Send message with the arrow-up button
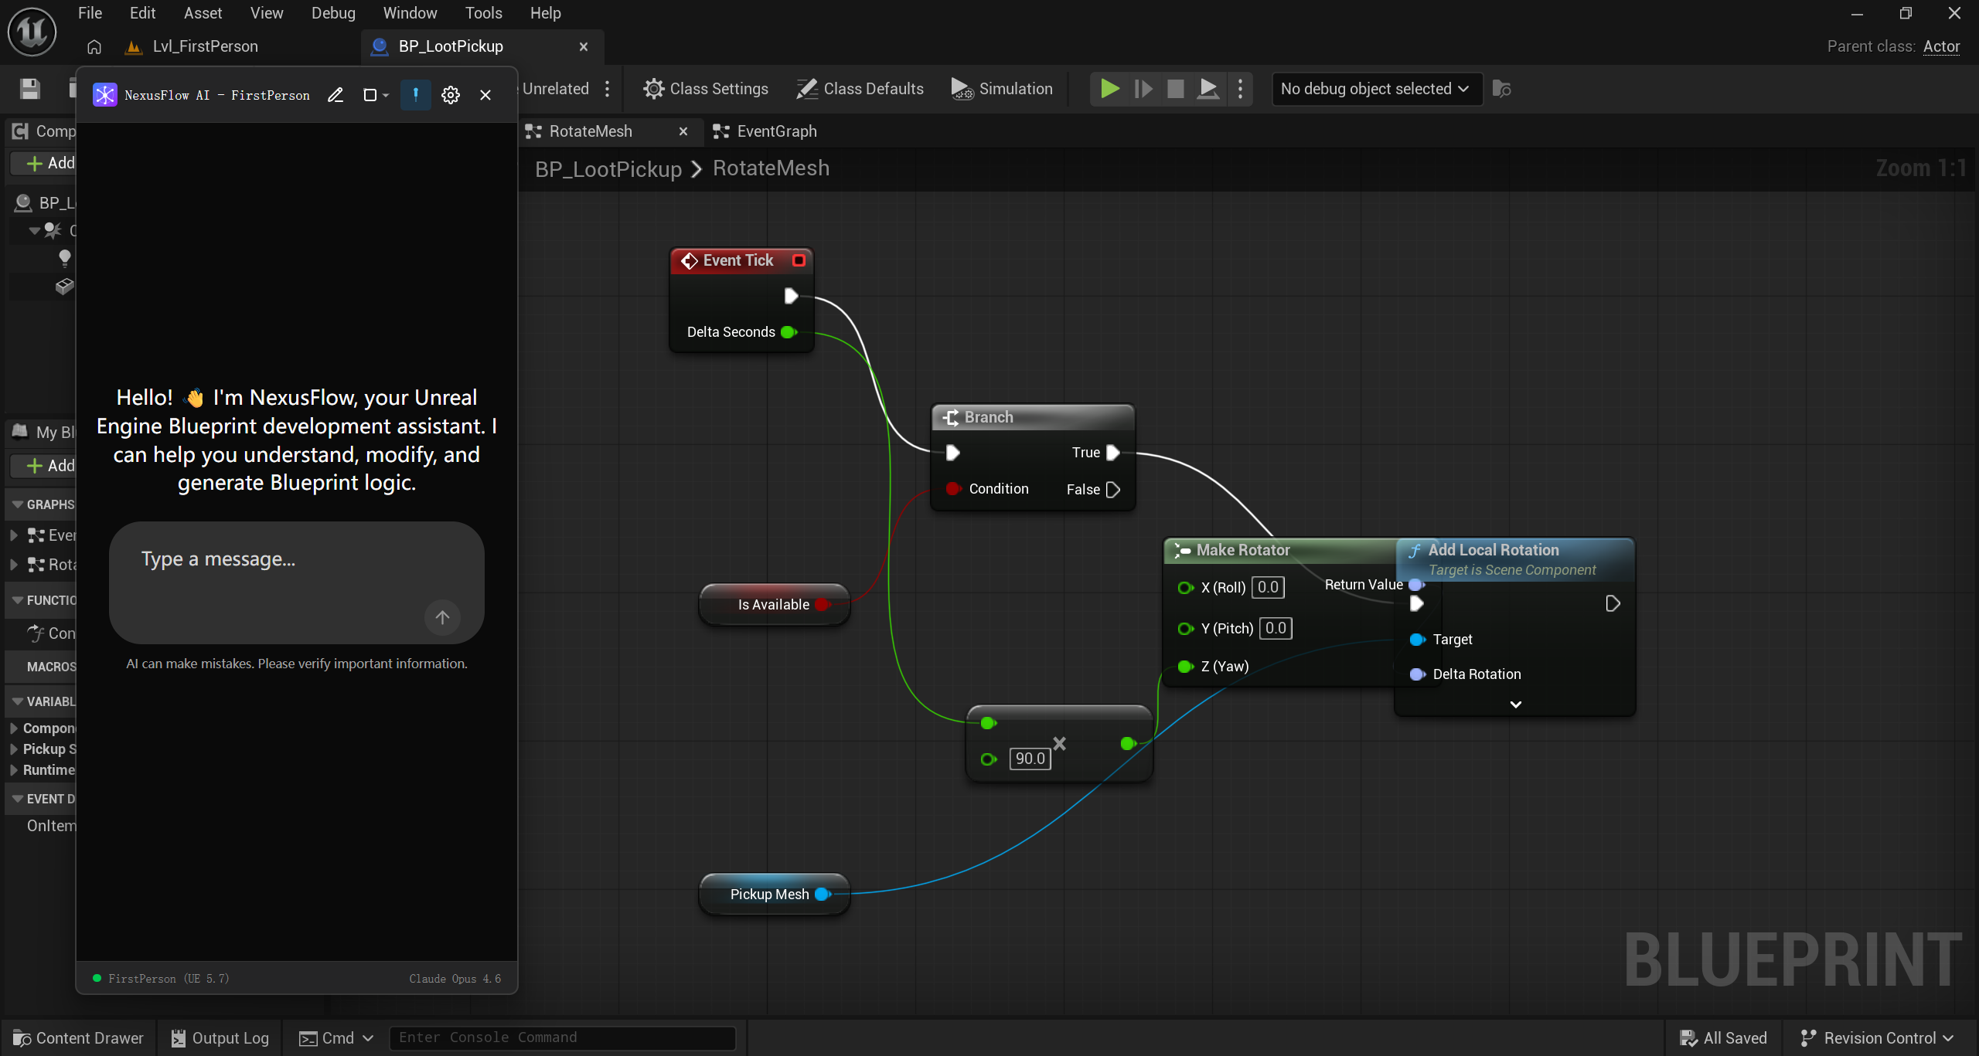 [442, 617]
